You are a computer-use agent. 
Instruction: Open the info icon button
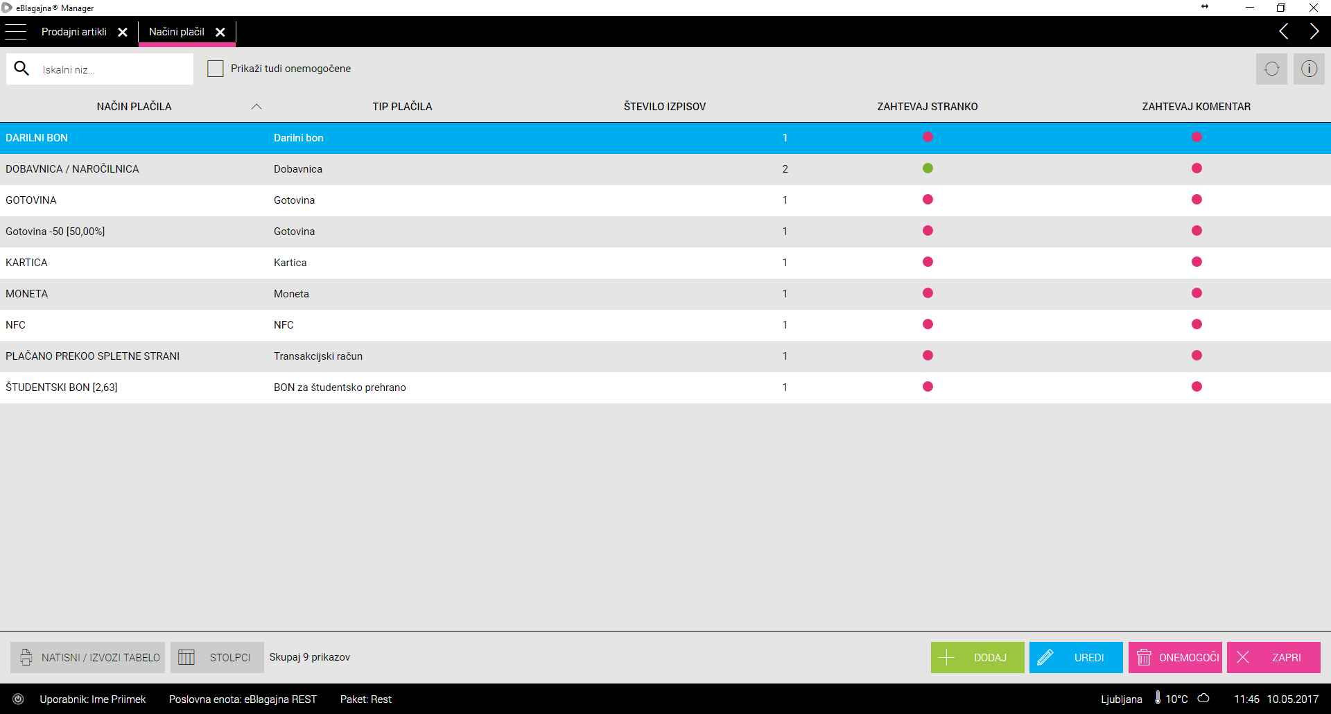(1309, 69)
